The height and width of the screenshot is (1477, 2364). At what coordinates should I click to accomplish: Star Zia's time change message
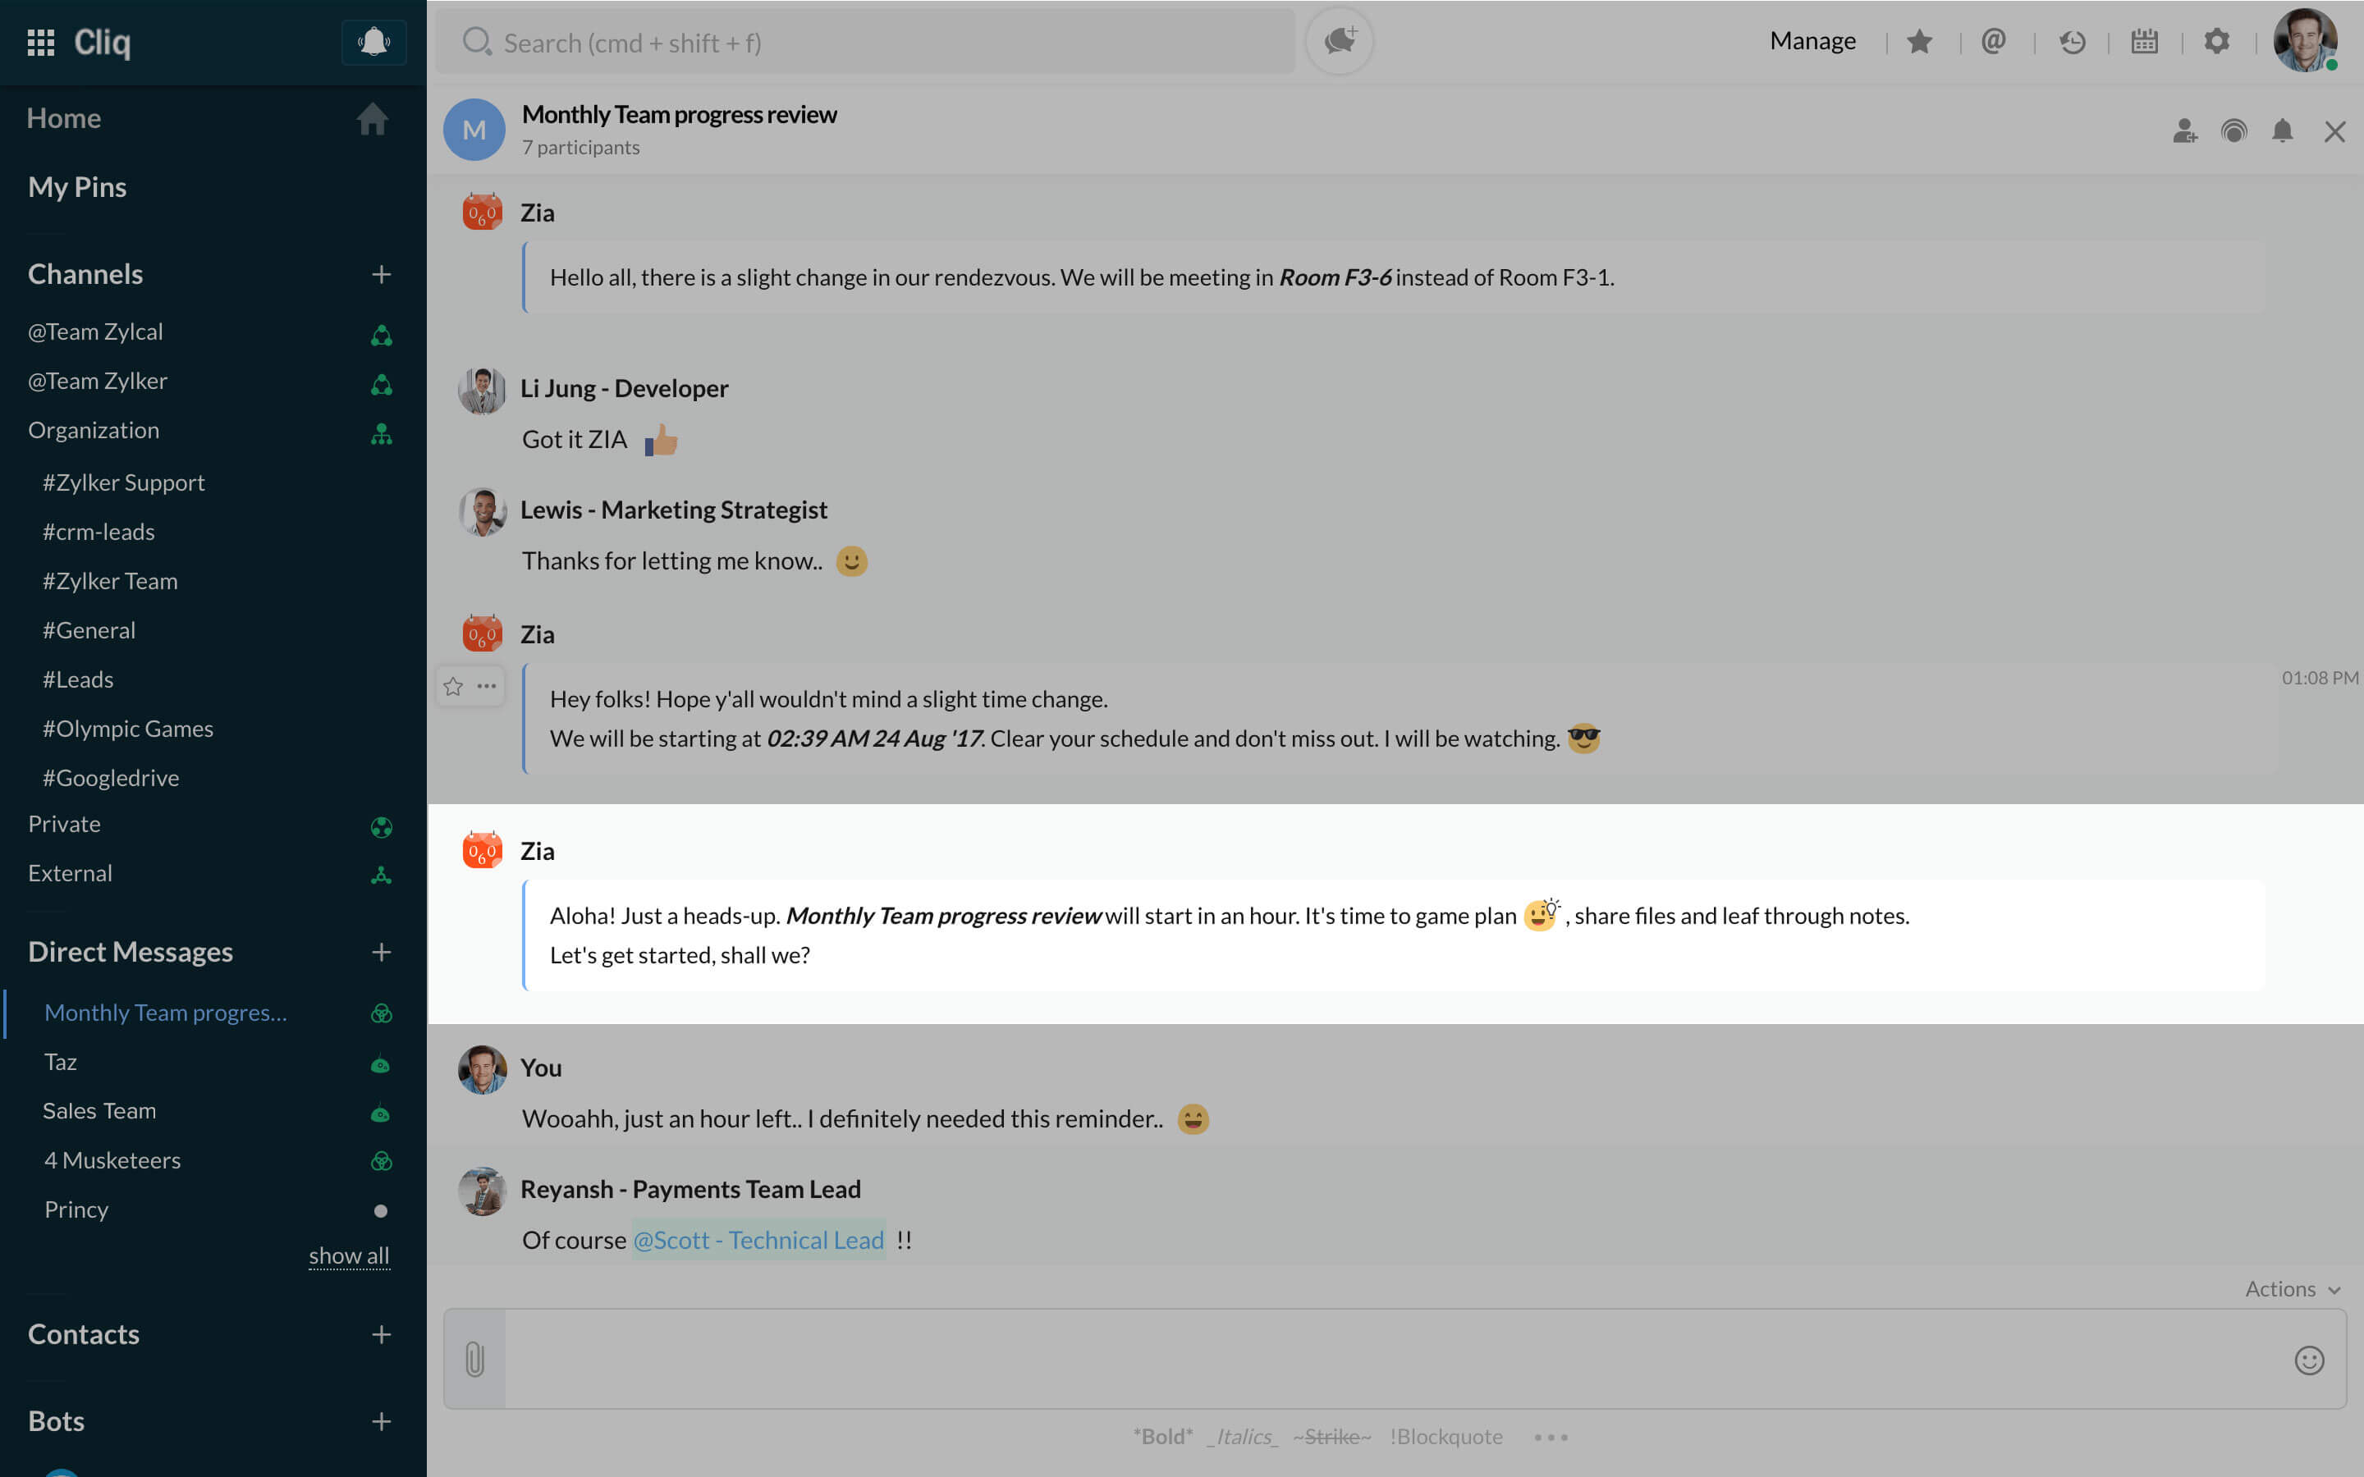point(453,687)
